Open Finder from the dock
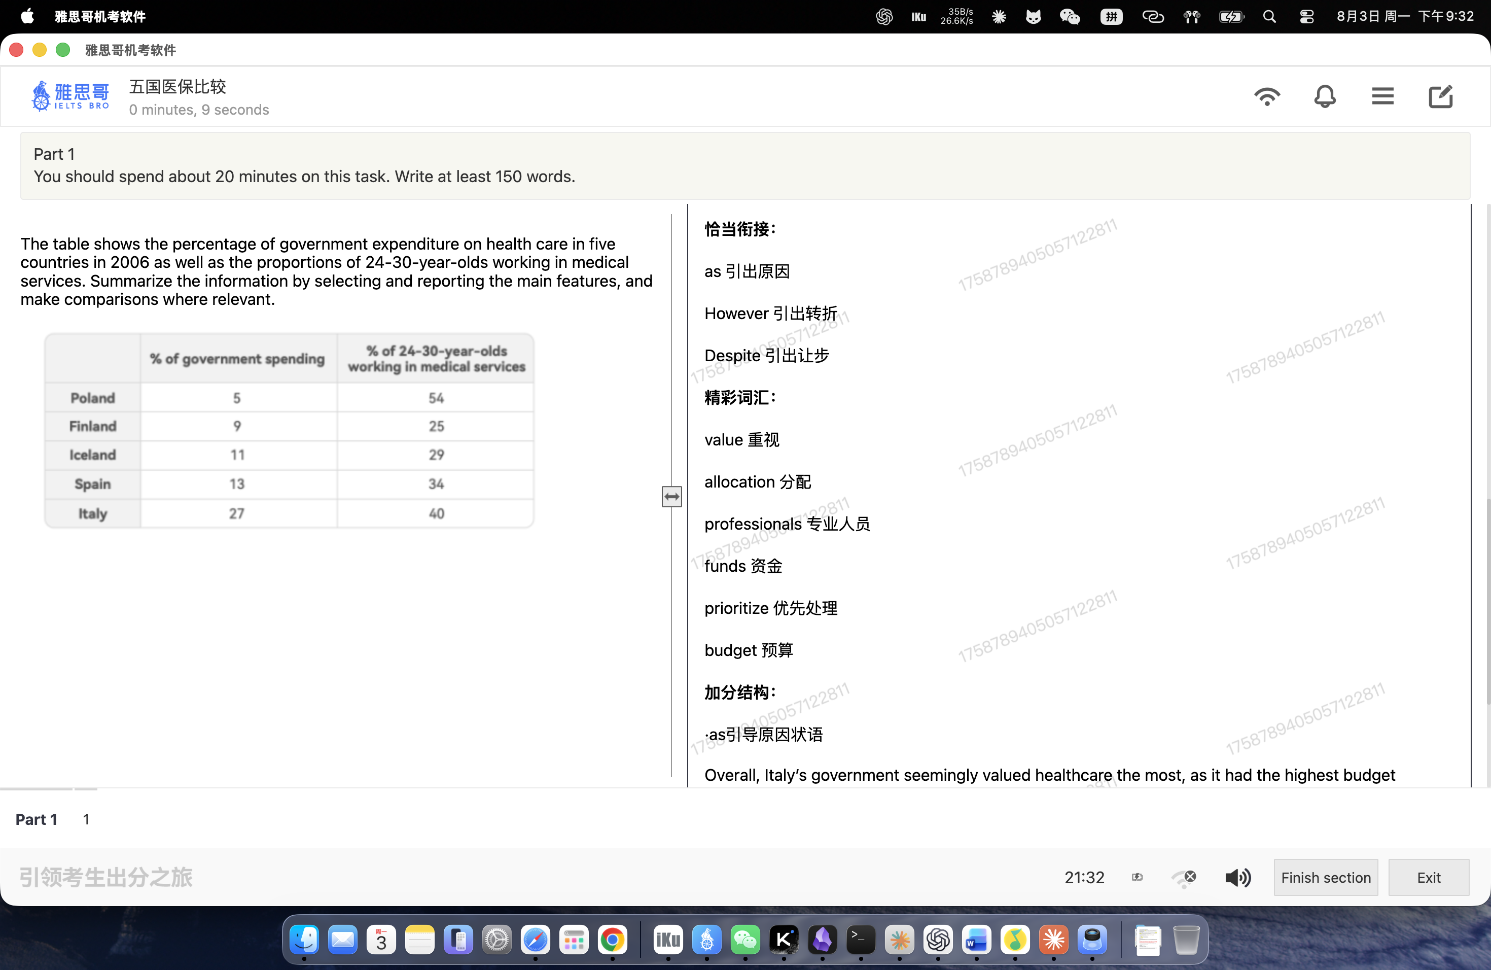Image resolution: width=1491 pixels, height=970 pixels. tap(304, 939)
